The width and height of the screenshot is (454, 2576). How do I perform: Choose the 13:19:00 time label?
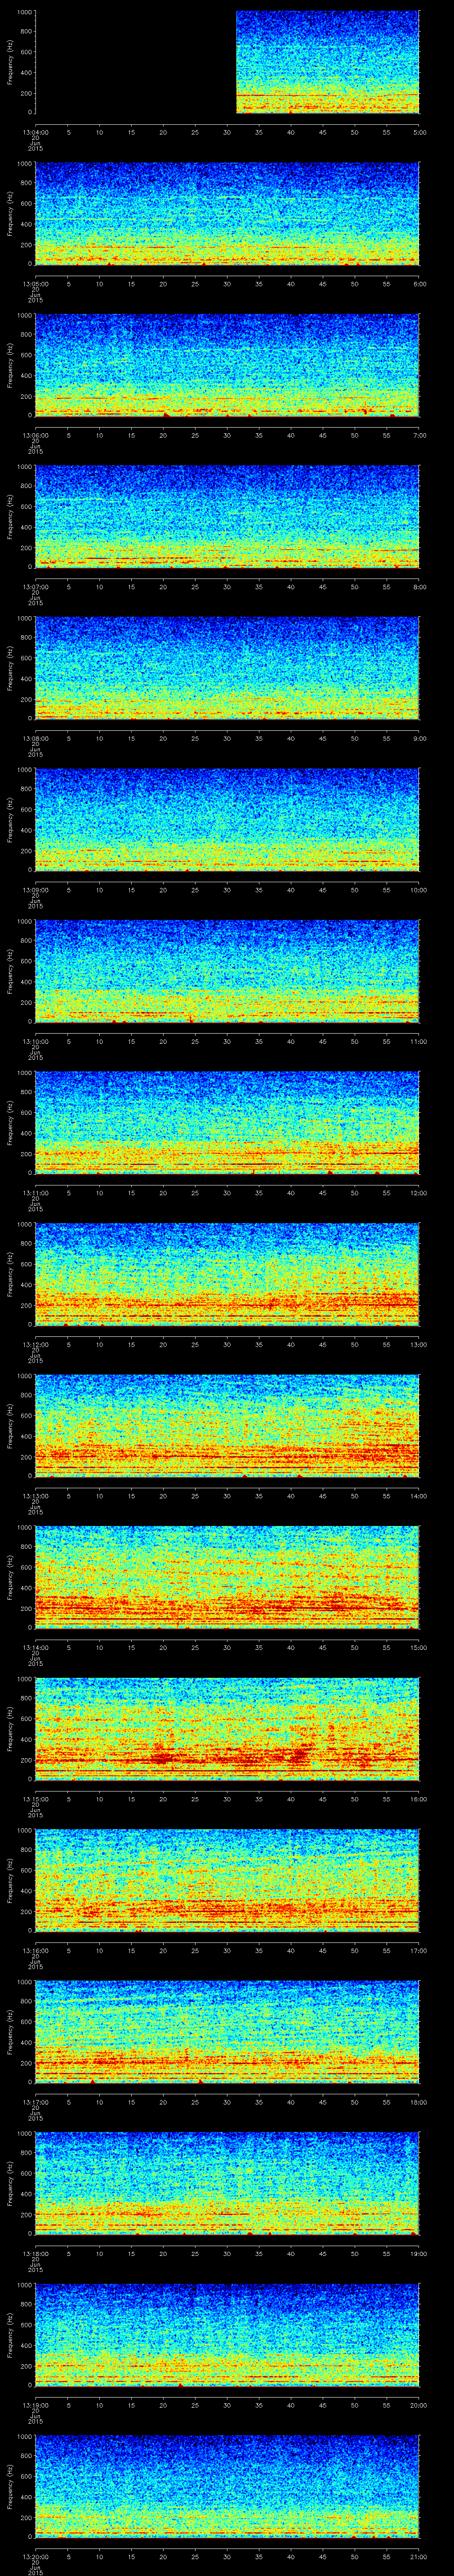pos(35,2405)
